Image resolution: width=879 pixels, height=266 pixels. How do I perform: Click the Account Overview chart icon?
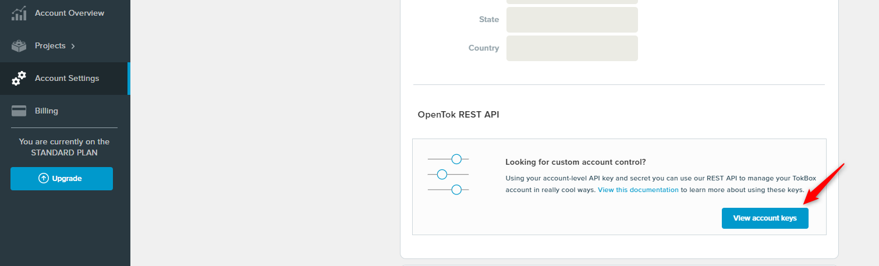click(x=19, y=13)
